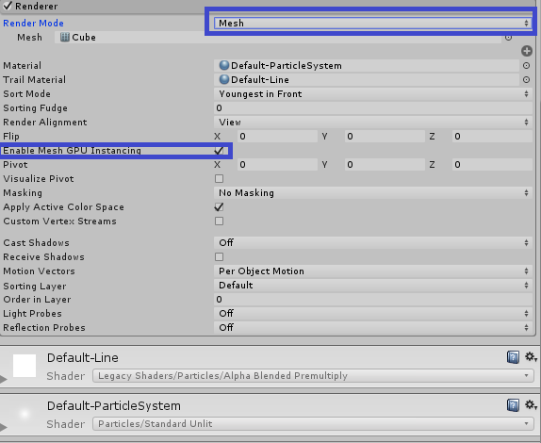Toggle Apply Active Color Space checkbox
This screenshot has height=443, width=541.
coord(219,207)
